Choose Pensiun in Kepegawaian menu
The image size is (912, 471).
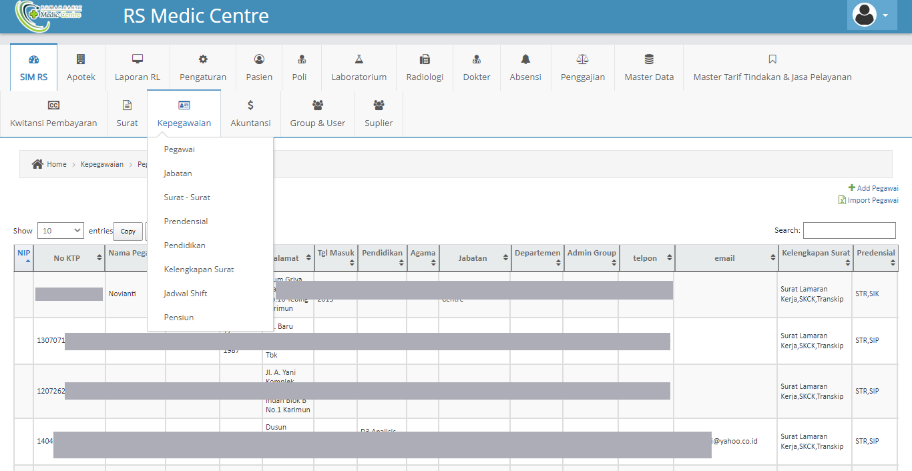(179, 318)
